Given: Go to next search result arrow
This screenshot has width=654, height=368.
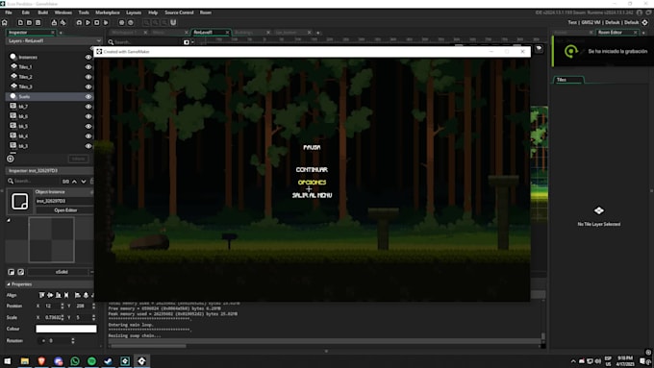Looking at the screenshot, I should point(84,182).
